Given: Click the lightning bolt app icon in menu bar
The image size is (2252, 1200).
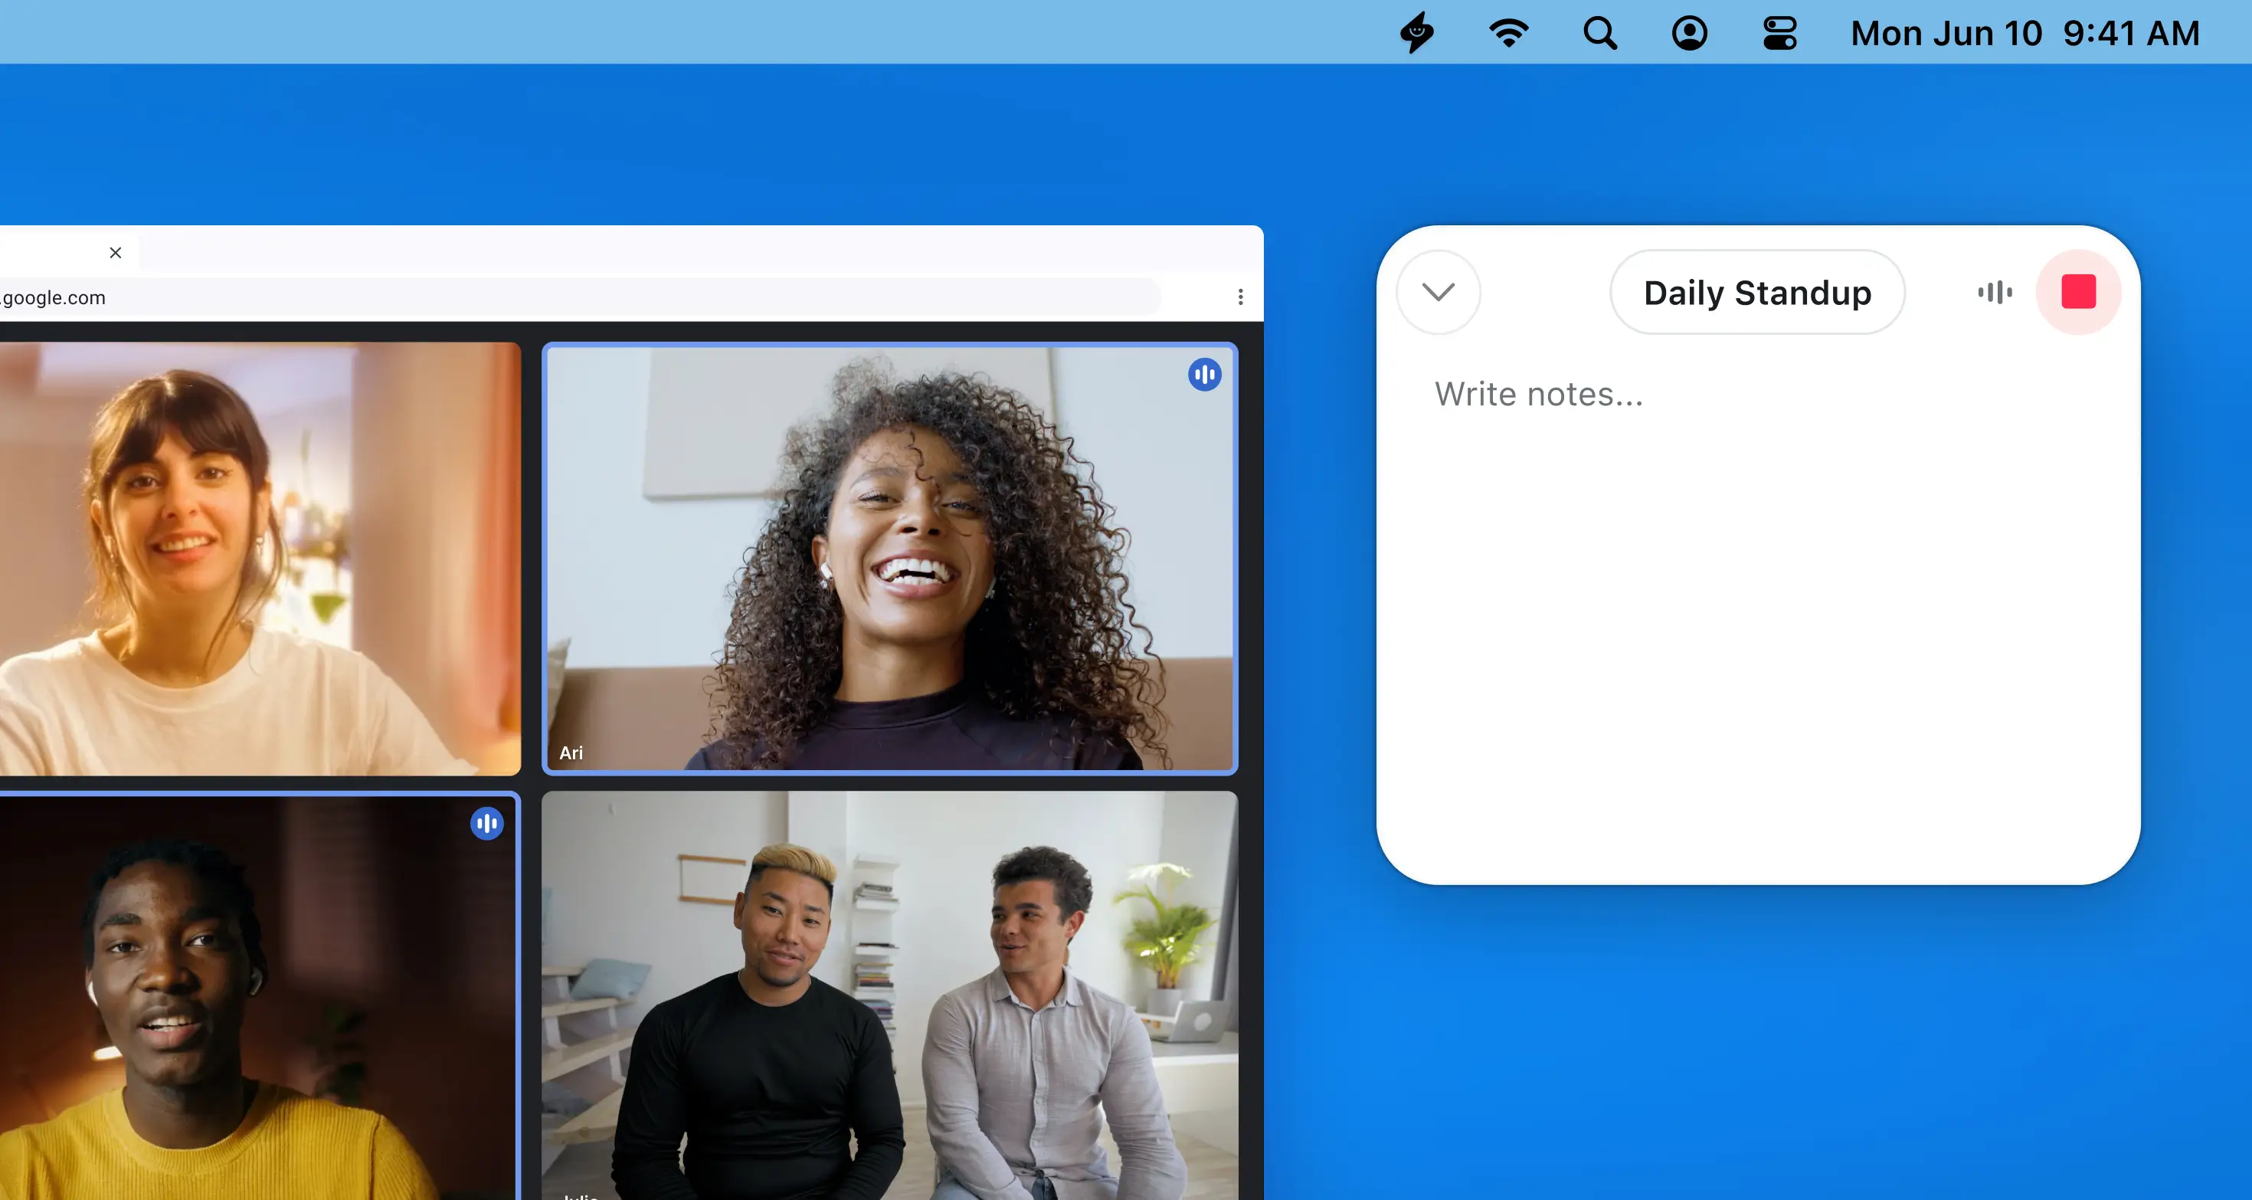Looking at the screenshot, I should [1417, 33].
